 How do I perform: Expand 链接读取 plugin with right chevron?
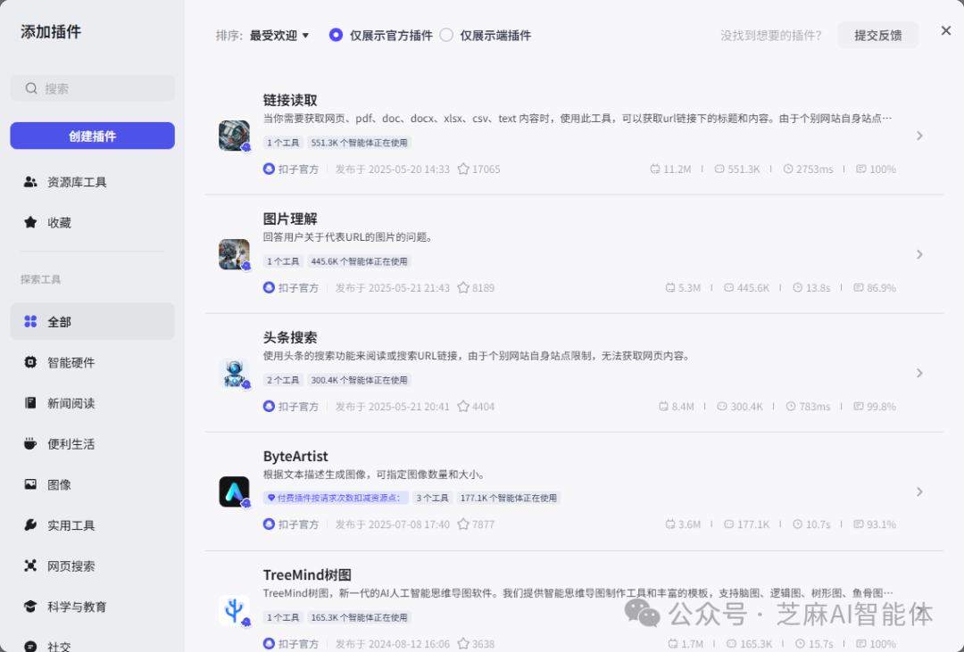919,136
